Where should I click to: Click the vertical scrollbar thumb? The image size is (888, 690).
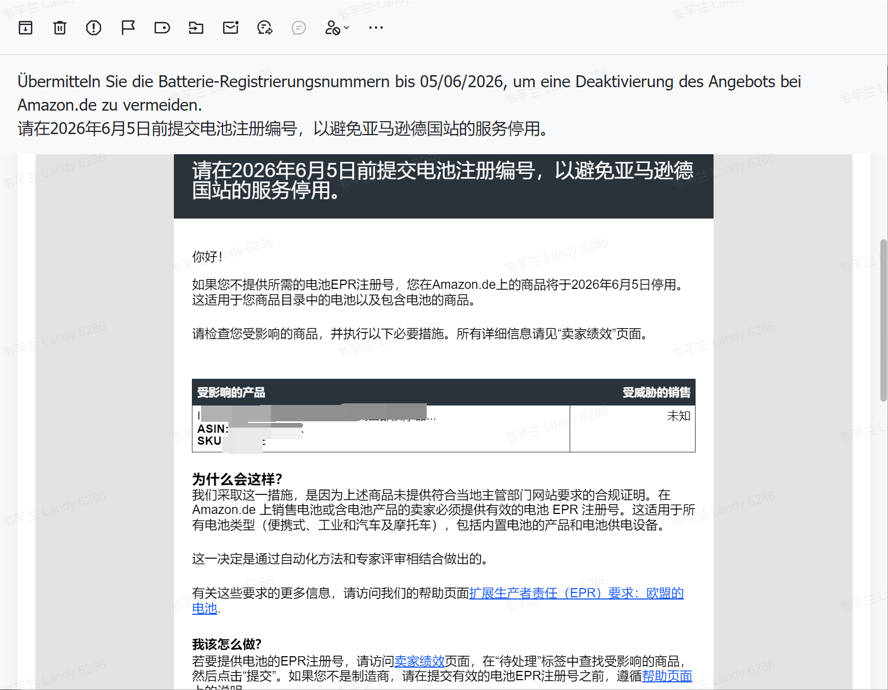pos(884,320)
